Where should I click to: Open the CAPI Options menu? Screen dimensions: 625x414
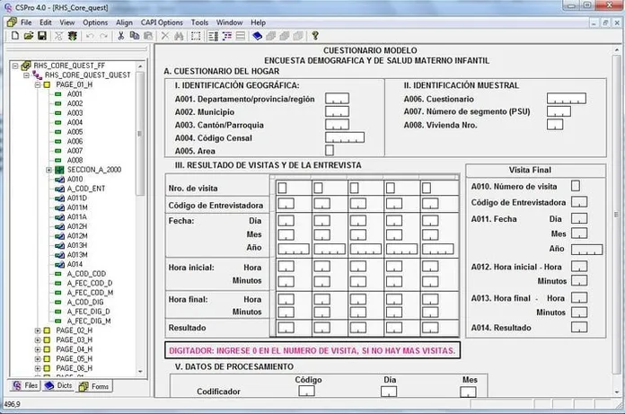tap(162, 22)
